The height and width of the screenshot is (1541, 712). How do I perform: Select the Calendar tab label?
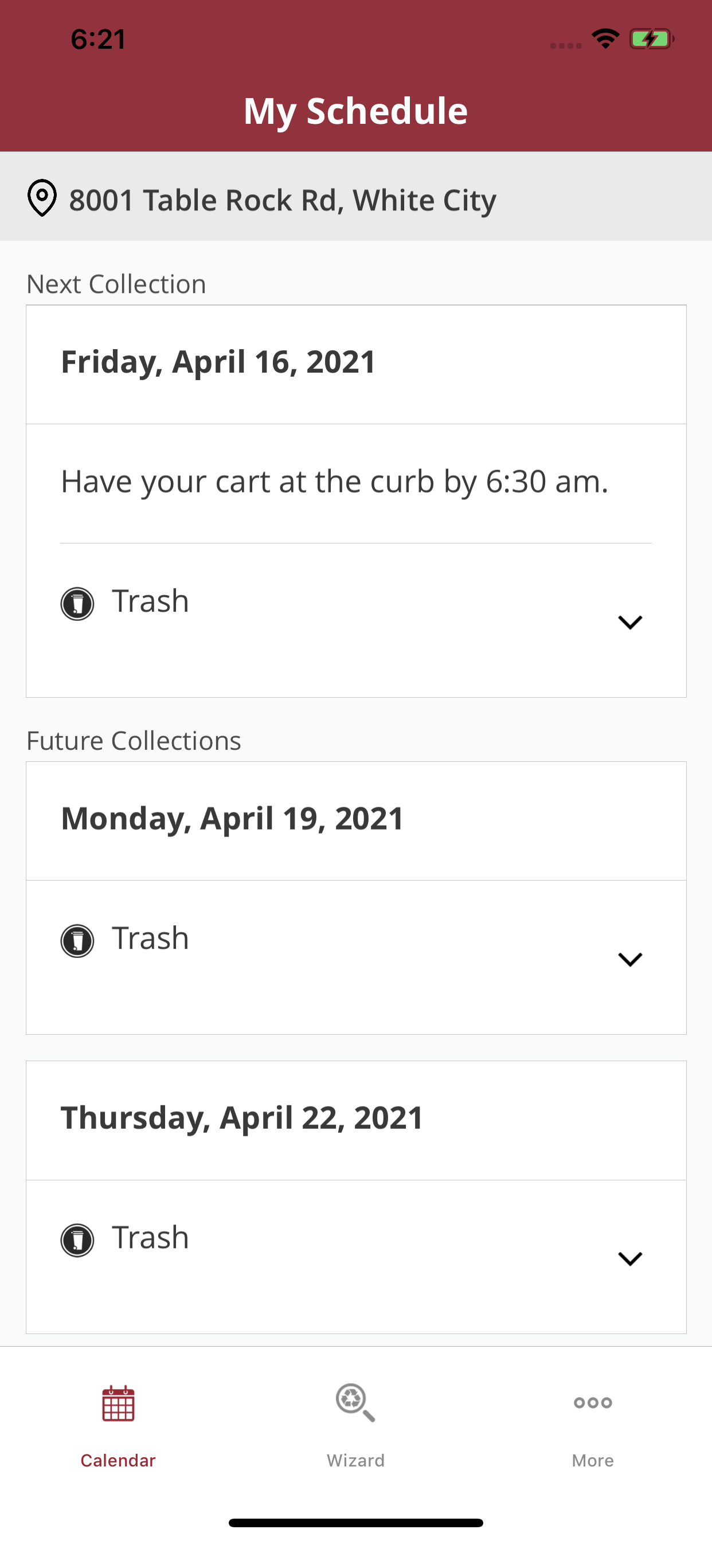pos(118,1460)
